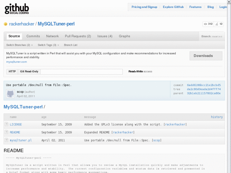Open rackerhacker user profile link
This screenshot has width=231, height=173.
[x=22, y=24]
